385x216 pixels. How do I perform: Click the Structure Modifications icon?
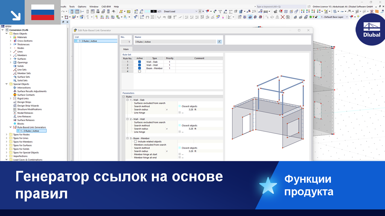(15, 109)
